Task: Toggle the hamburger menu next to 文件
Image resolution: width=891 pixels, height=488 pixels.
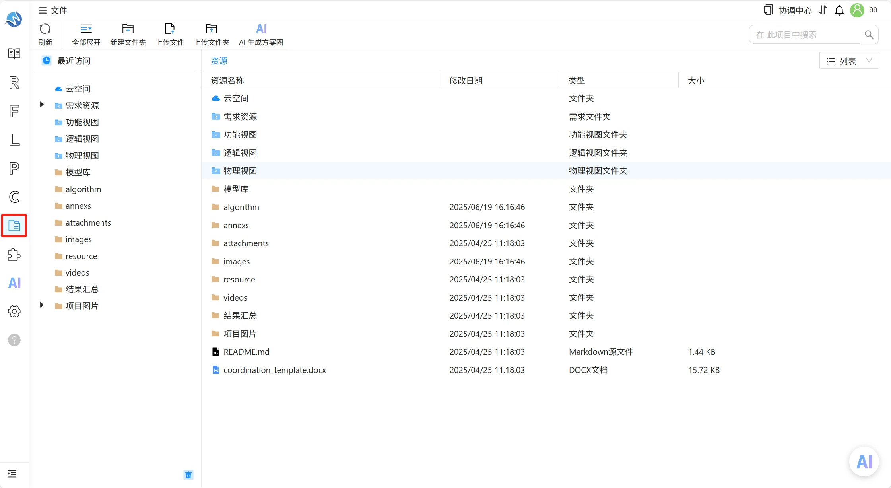Action: (x=42, y=10)
